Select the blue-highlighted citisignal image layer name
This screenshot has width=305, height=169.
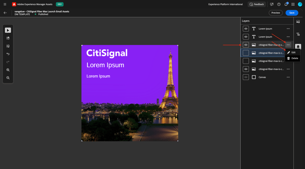(271, 53)
